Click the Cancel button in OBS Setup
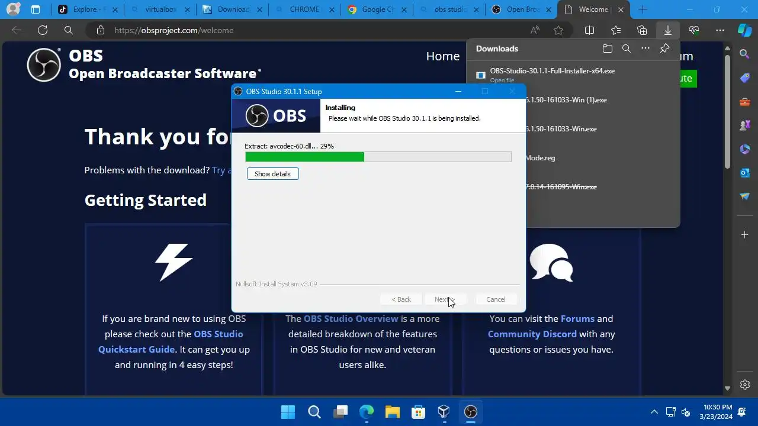This screenshot has height=426, width=758. click(496, 299)
